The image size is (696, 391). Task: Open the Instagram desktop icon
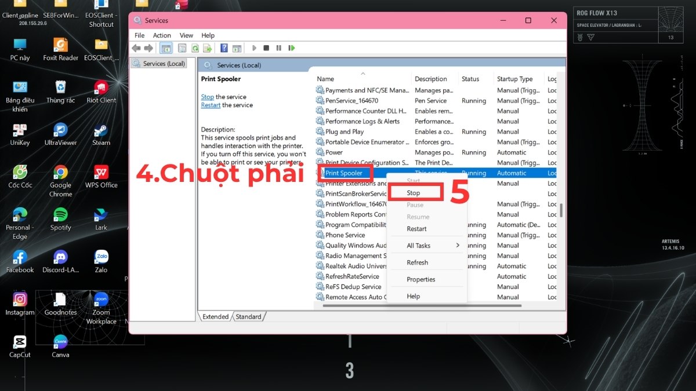click(20, 302)
